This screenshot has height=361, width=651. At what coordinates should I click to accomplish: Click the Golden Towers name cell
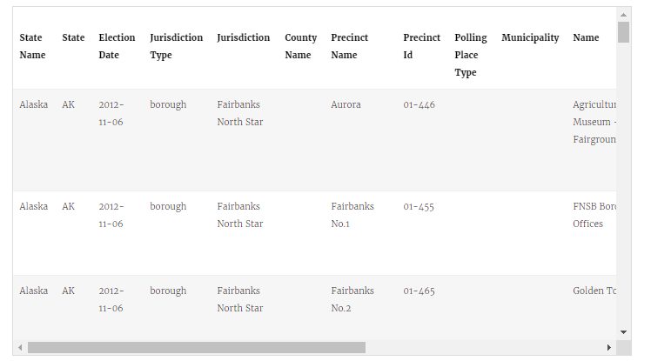(x=594, y=291)
